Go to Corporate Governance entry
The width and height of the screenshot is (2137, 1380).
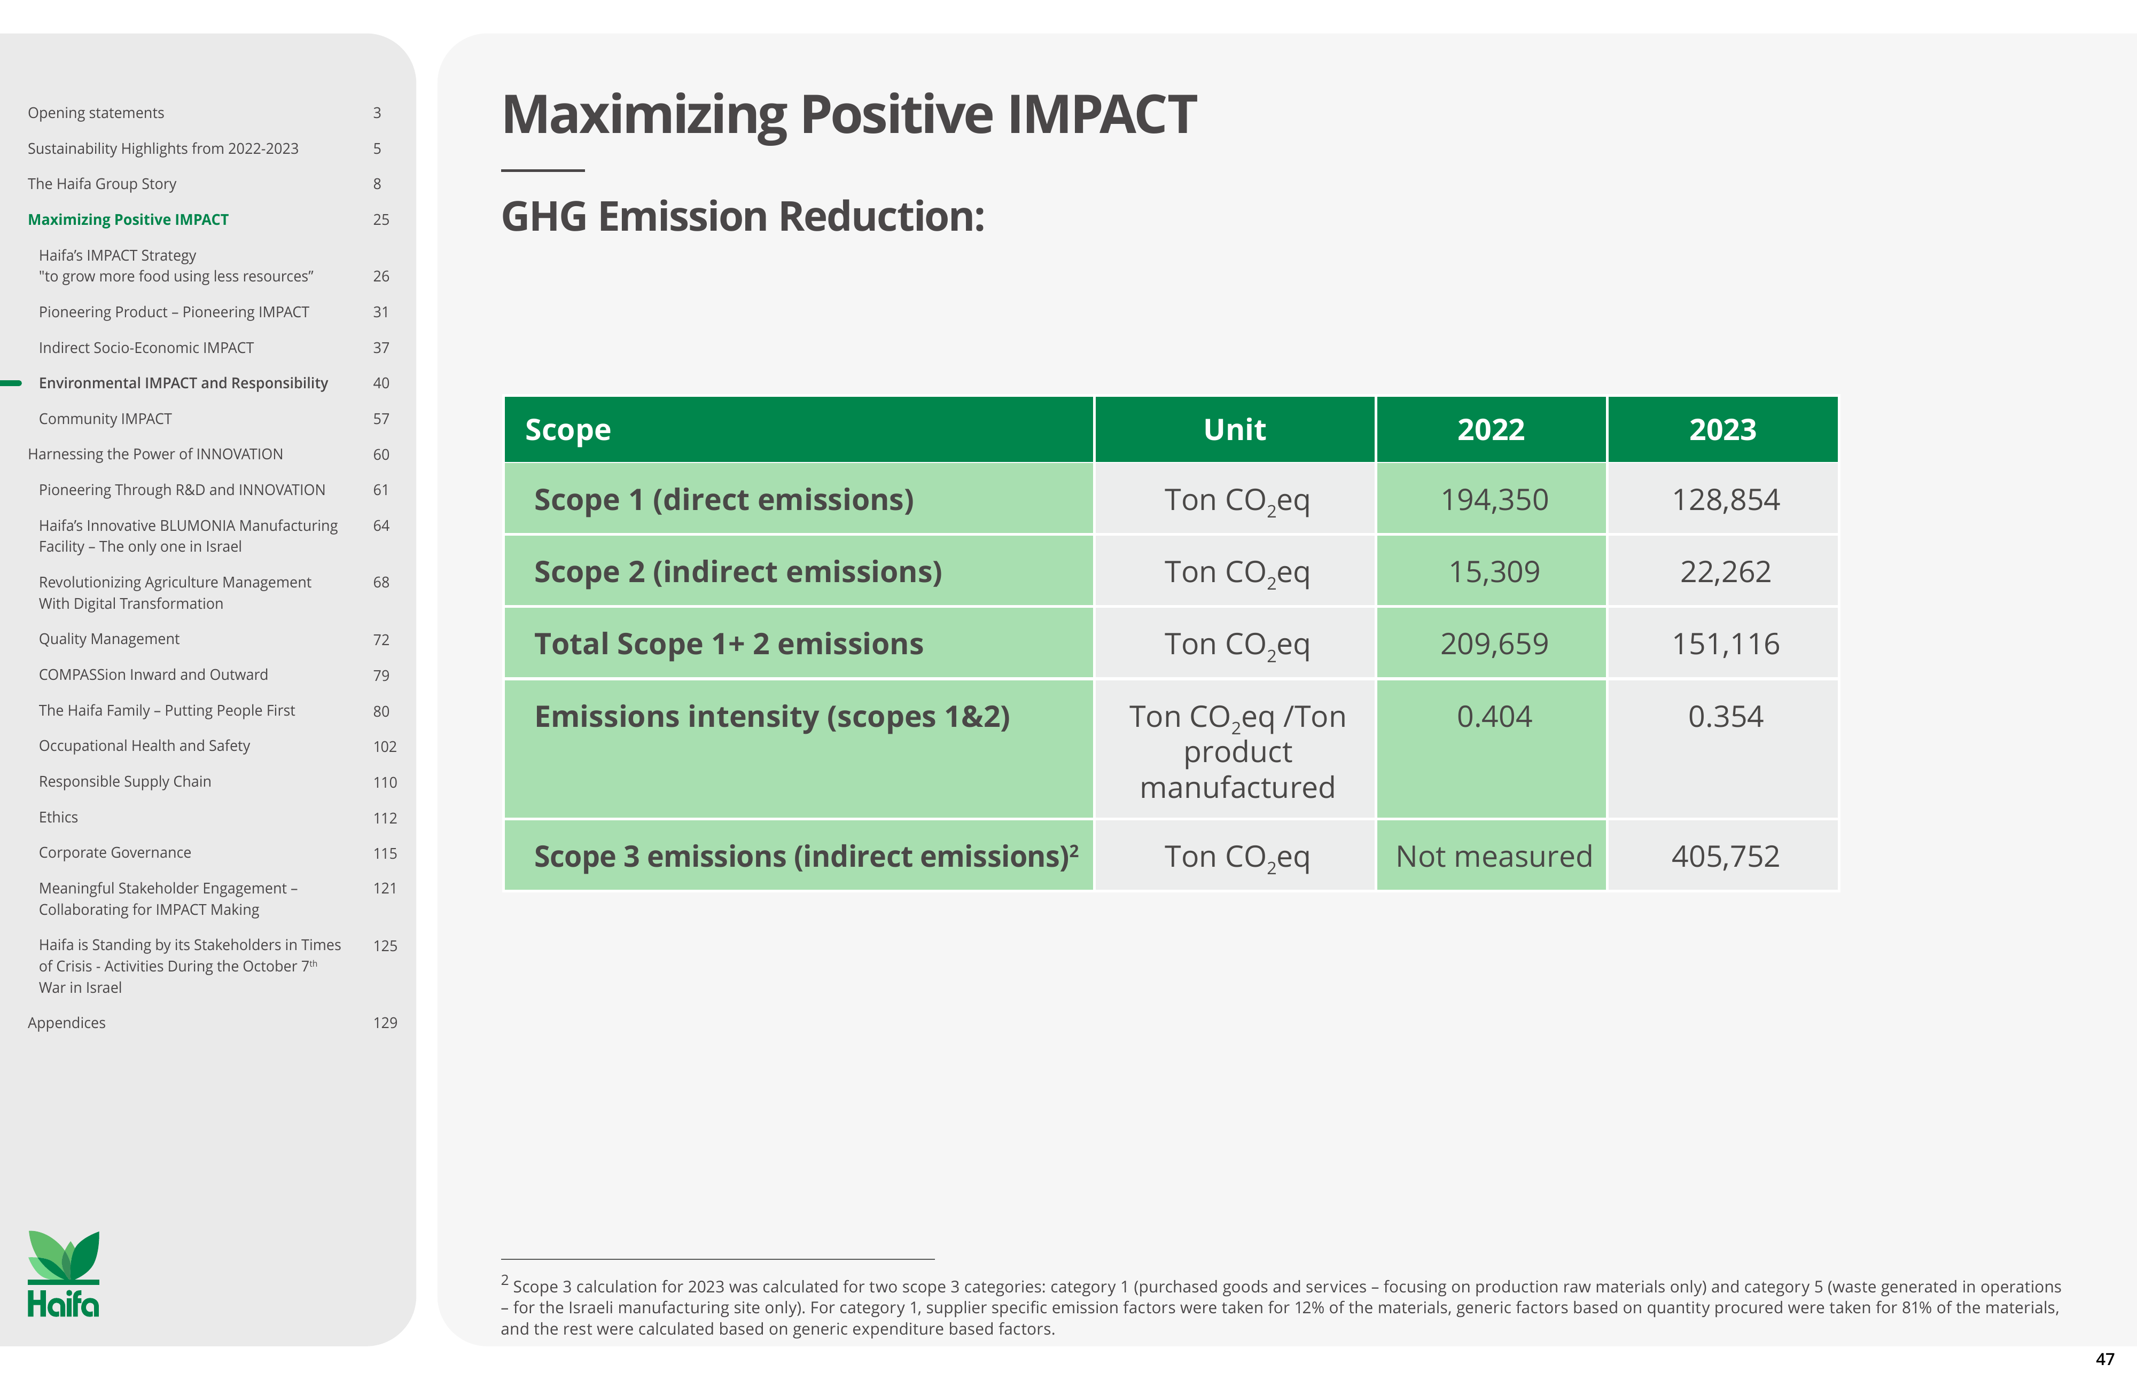tap(115, 853)
